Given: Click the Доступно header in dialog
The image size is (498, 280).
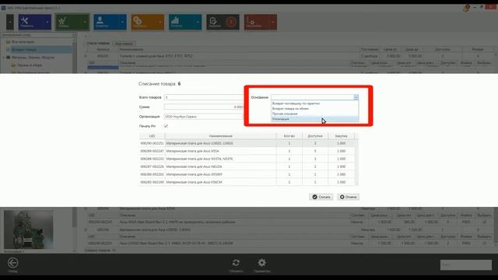Looking at the screenshot, I should [x=315, y=136].
